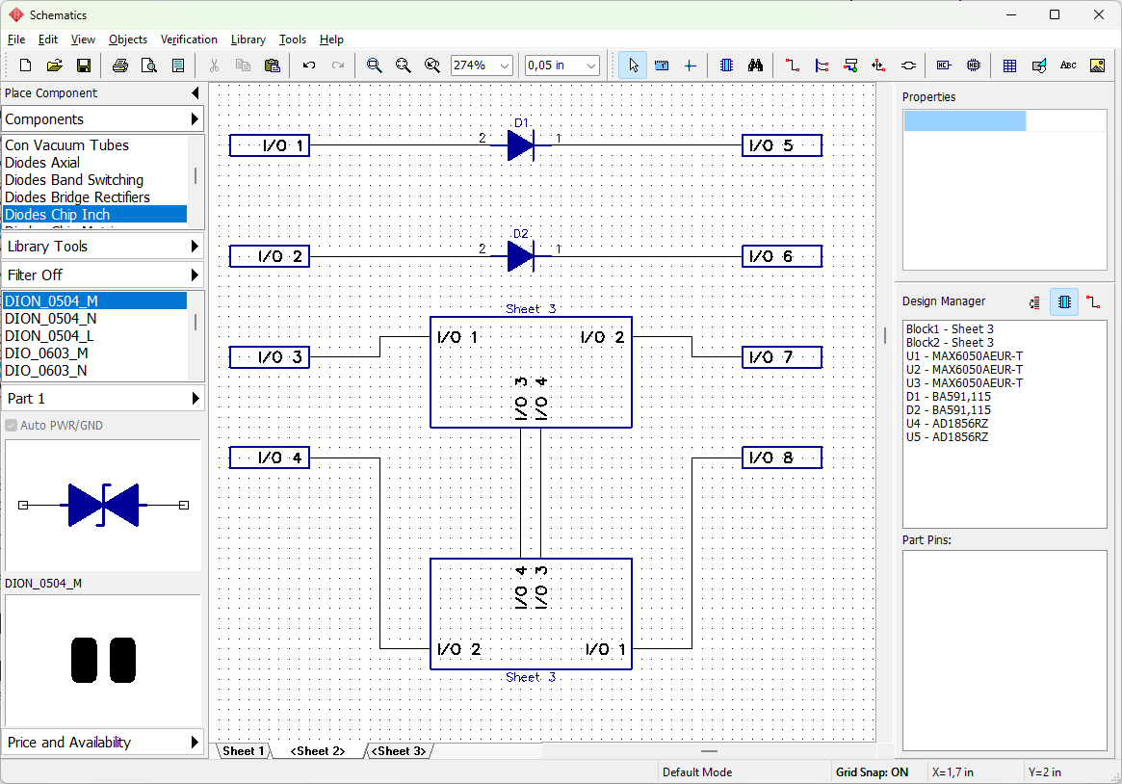The width and height of the screenshot is (1122, 784).
Task: Expand the Library Tools section
Action: (x=102, y=246)
